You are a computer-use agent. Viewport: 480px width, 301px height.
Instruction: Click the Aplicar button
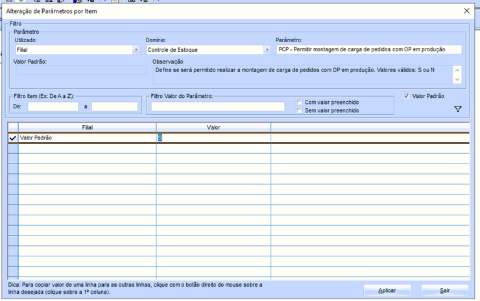387,290
